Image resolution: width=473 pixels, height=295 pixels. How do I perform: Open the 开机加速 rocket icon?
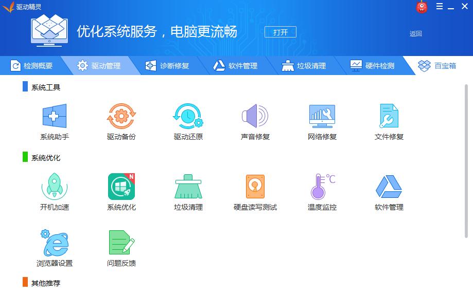(x=54, y=186)
